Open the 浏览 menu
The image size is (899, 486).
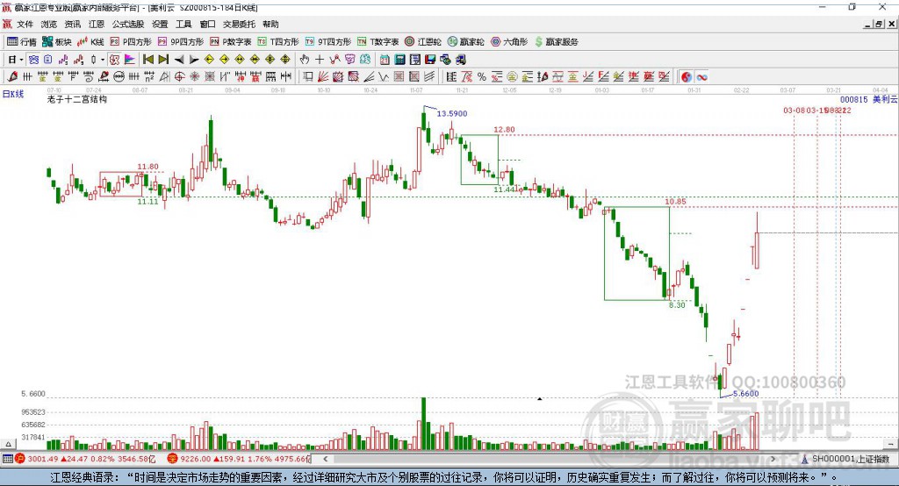[49, 24]
